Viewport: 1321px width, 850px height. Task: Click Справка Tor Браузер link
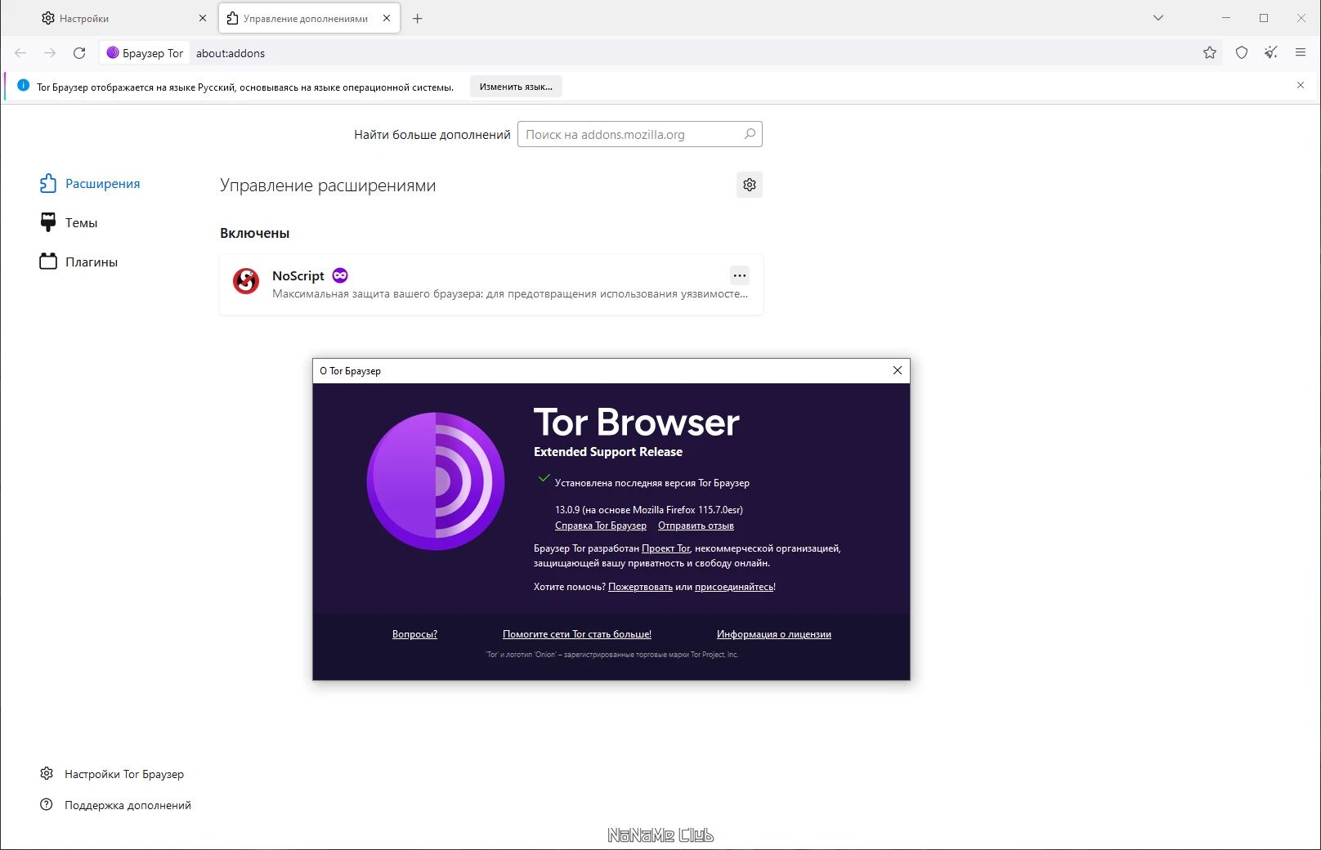point(601,526)
